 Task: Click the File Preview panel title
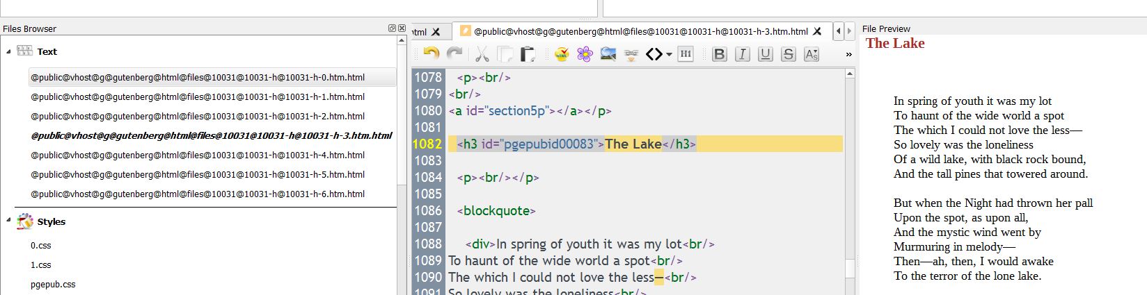click(886, 28)
